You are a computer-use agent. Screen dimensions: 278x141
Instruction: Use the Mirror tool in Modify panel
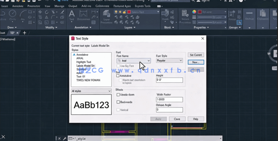[47, 17]
